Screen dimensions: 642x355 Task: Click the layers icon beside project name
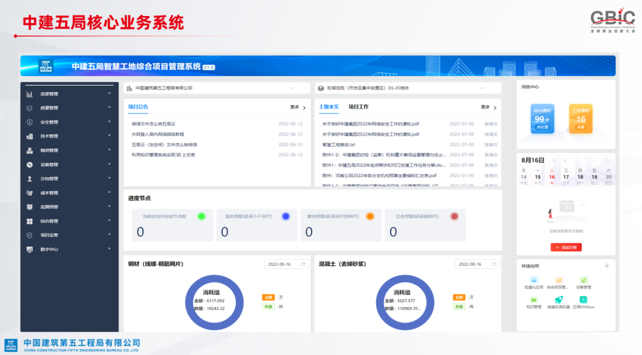[321, 89]
